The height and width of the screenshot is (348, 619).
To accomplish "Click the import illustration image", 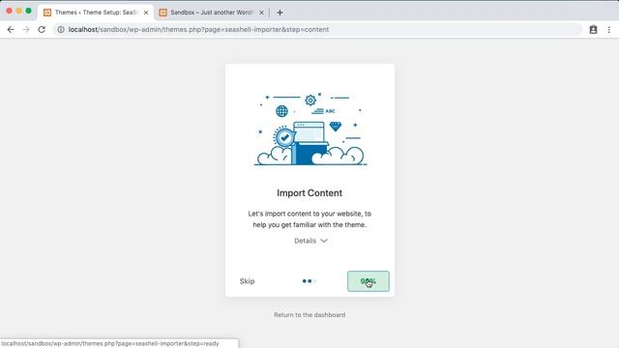I will pyautogui.click(x=309, y=129).
